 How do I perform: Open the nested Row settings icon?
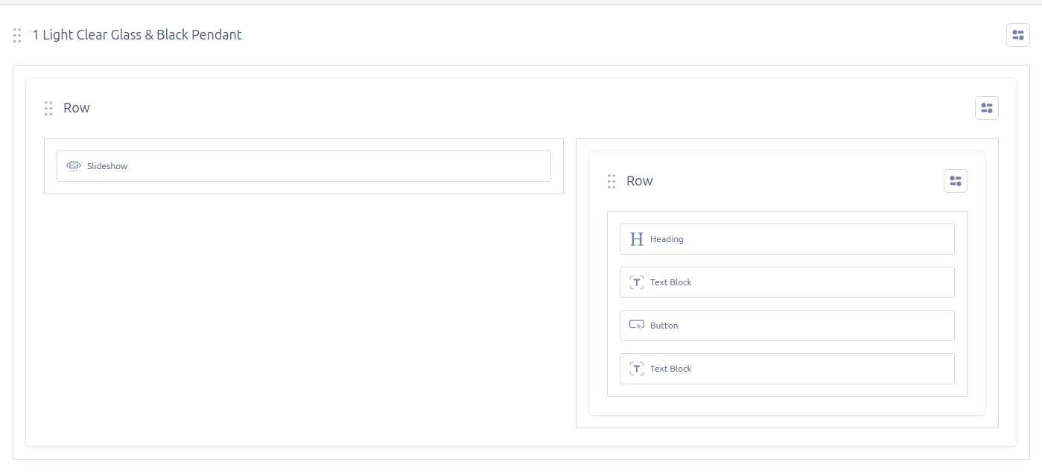[x=955, y=181]
